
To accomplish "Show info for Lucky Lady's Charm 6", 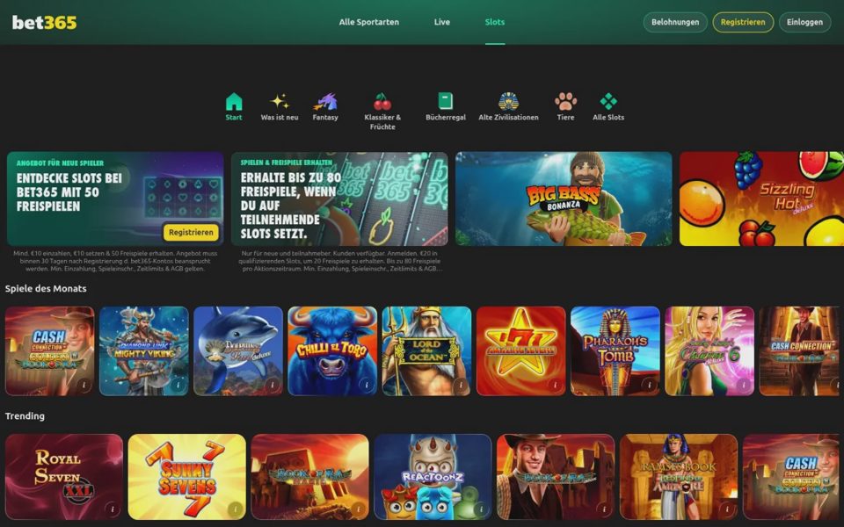I will point(743,385).
